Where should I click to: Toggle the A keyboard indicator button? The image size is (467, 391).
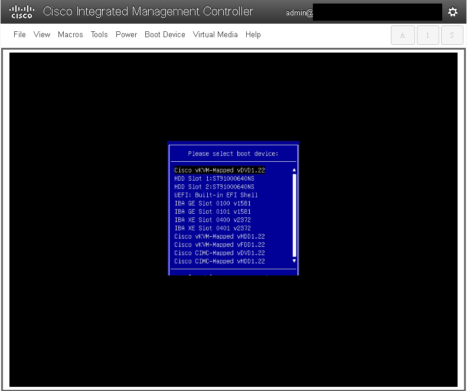[403, 35]
